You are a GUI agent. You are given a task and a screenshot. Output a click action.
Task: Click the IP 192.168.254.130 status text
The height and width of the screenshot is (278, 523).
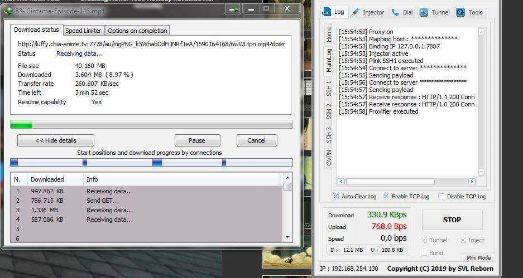pos(349,269)
